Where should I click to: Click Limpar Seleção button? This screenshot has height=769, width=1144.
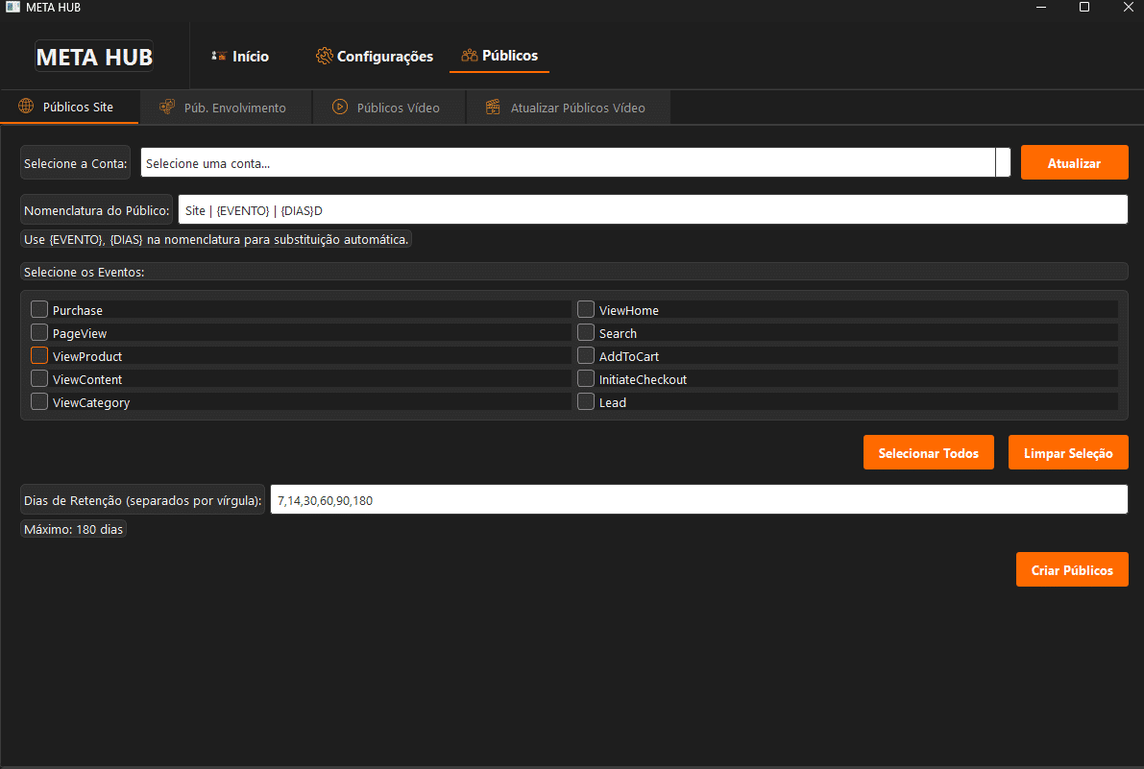coord(1068,452)
